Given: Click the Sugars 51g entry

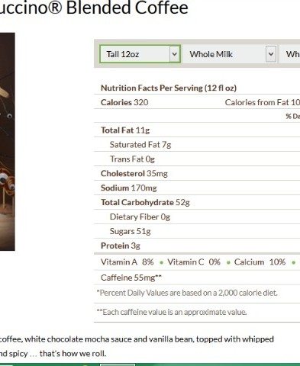Looking at the screenshot, I should (130, 231).
